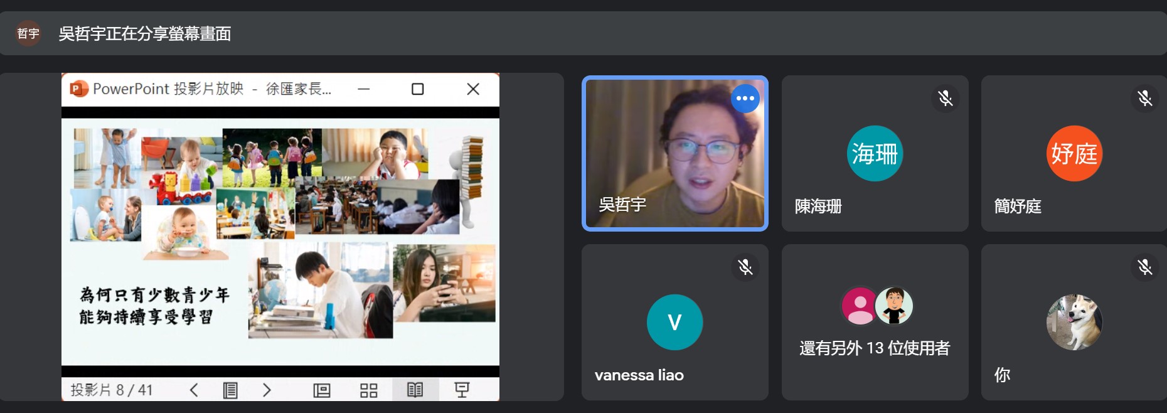This screenshot has height=413, width=1167.
Task: Click the muted mic icon on vanessa liao's tile
Action: [745, 267]
